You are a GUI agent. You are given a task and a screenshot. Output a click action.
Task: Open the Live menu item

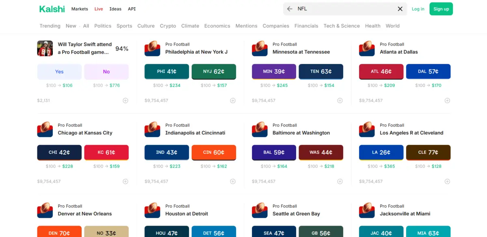pyautogui.click(x=99, y=9)
